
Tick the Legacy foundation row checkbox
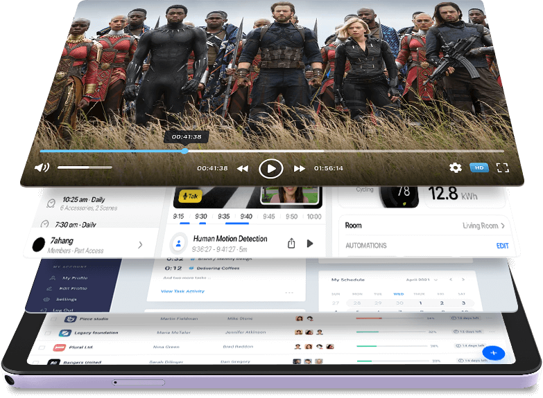pos(48,333)
